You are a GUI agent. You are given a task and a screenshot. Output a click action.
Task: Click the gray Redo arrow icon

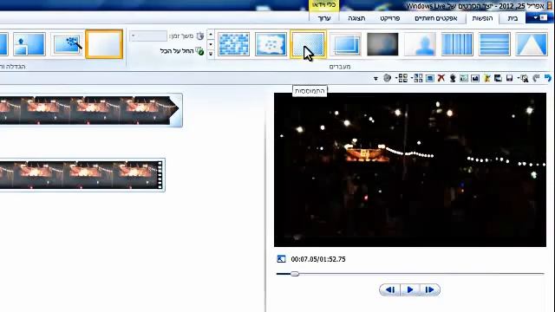(536, 78)
